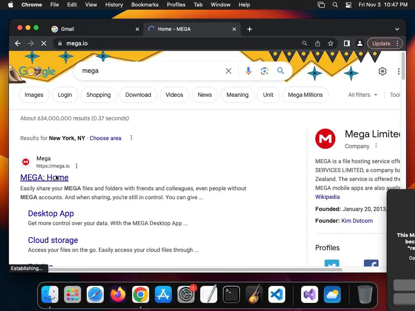Click the Google doodle logo
415x311 pixels.
pos(37,71)
